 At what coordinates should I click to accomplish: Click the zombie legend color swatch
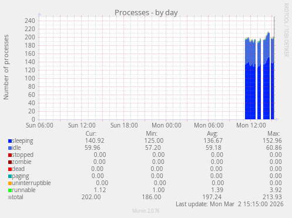click(x=10, y=162)
